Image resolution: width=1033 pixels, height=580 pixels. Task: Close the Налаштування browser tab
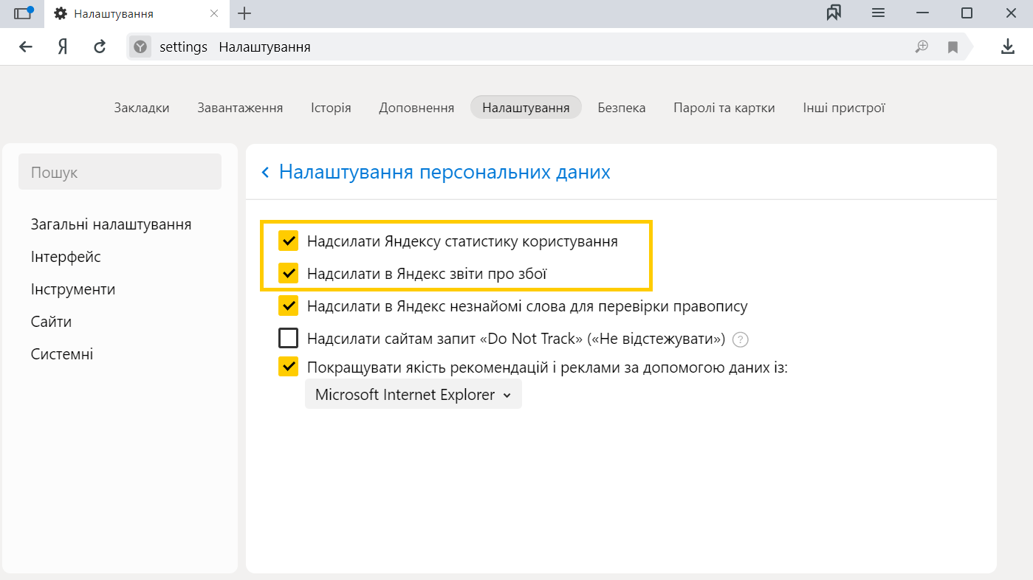214,13
